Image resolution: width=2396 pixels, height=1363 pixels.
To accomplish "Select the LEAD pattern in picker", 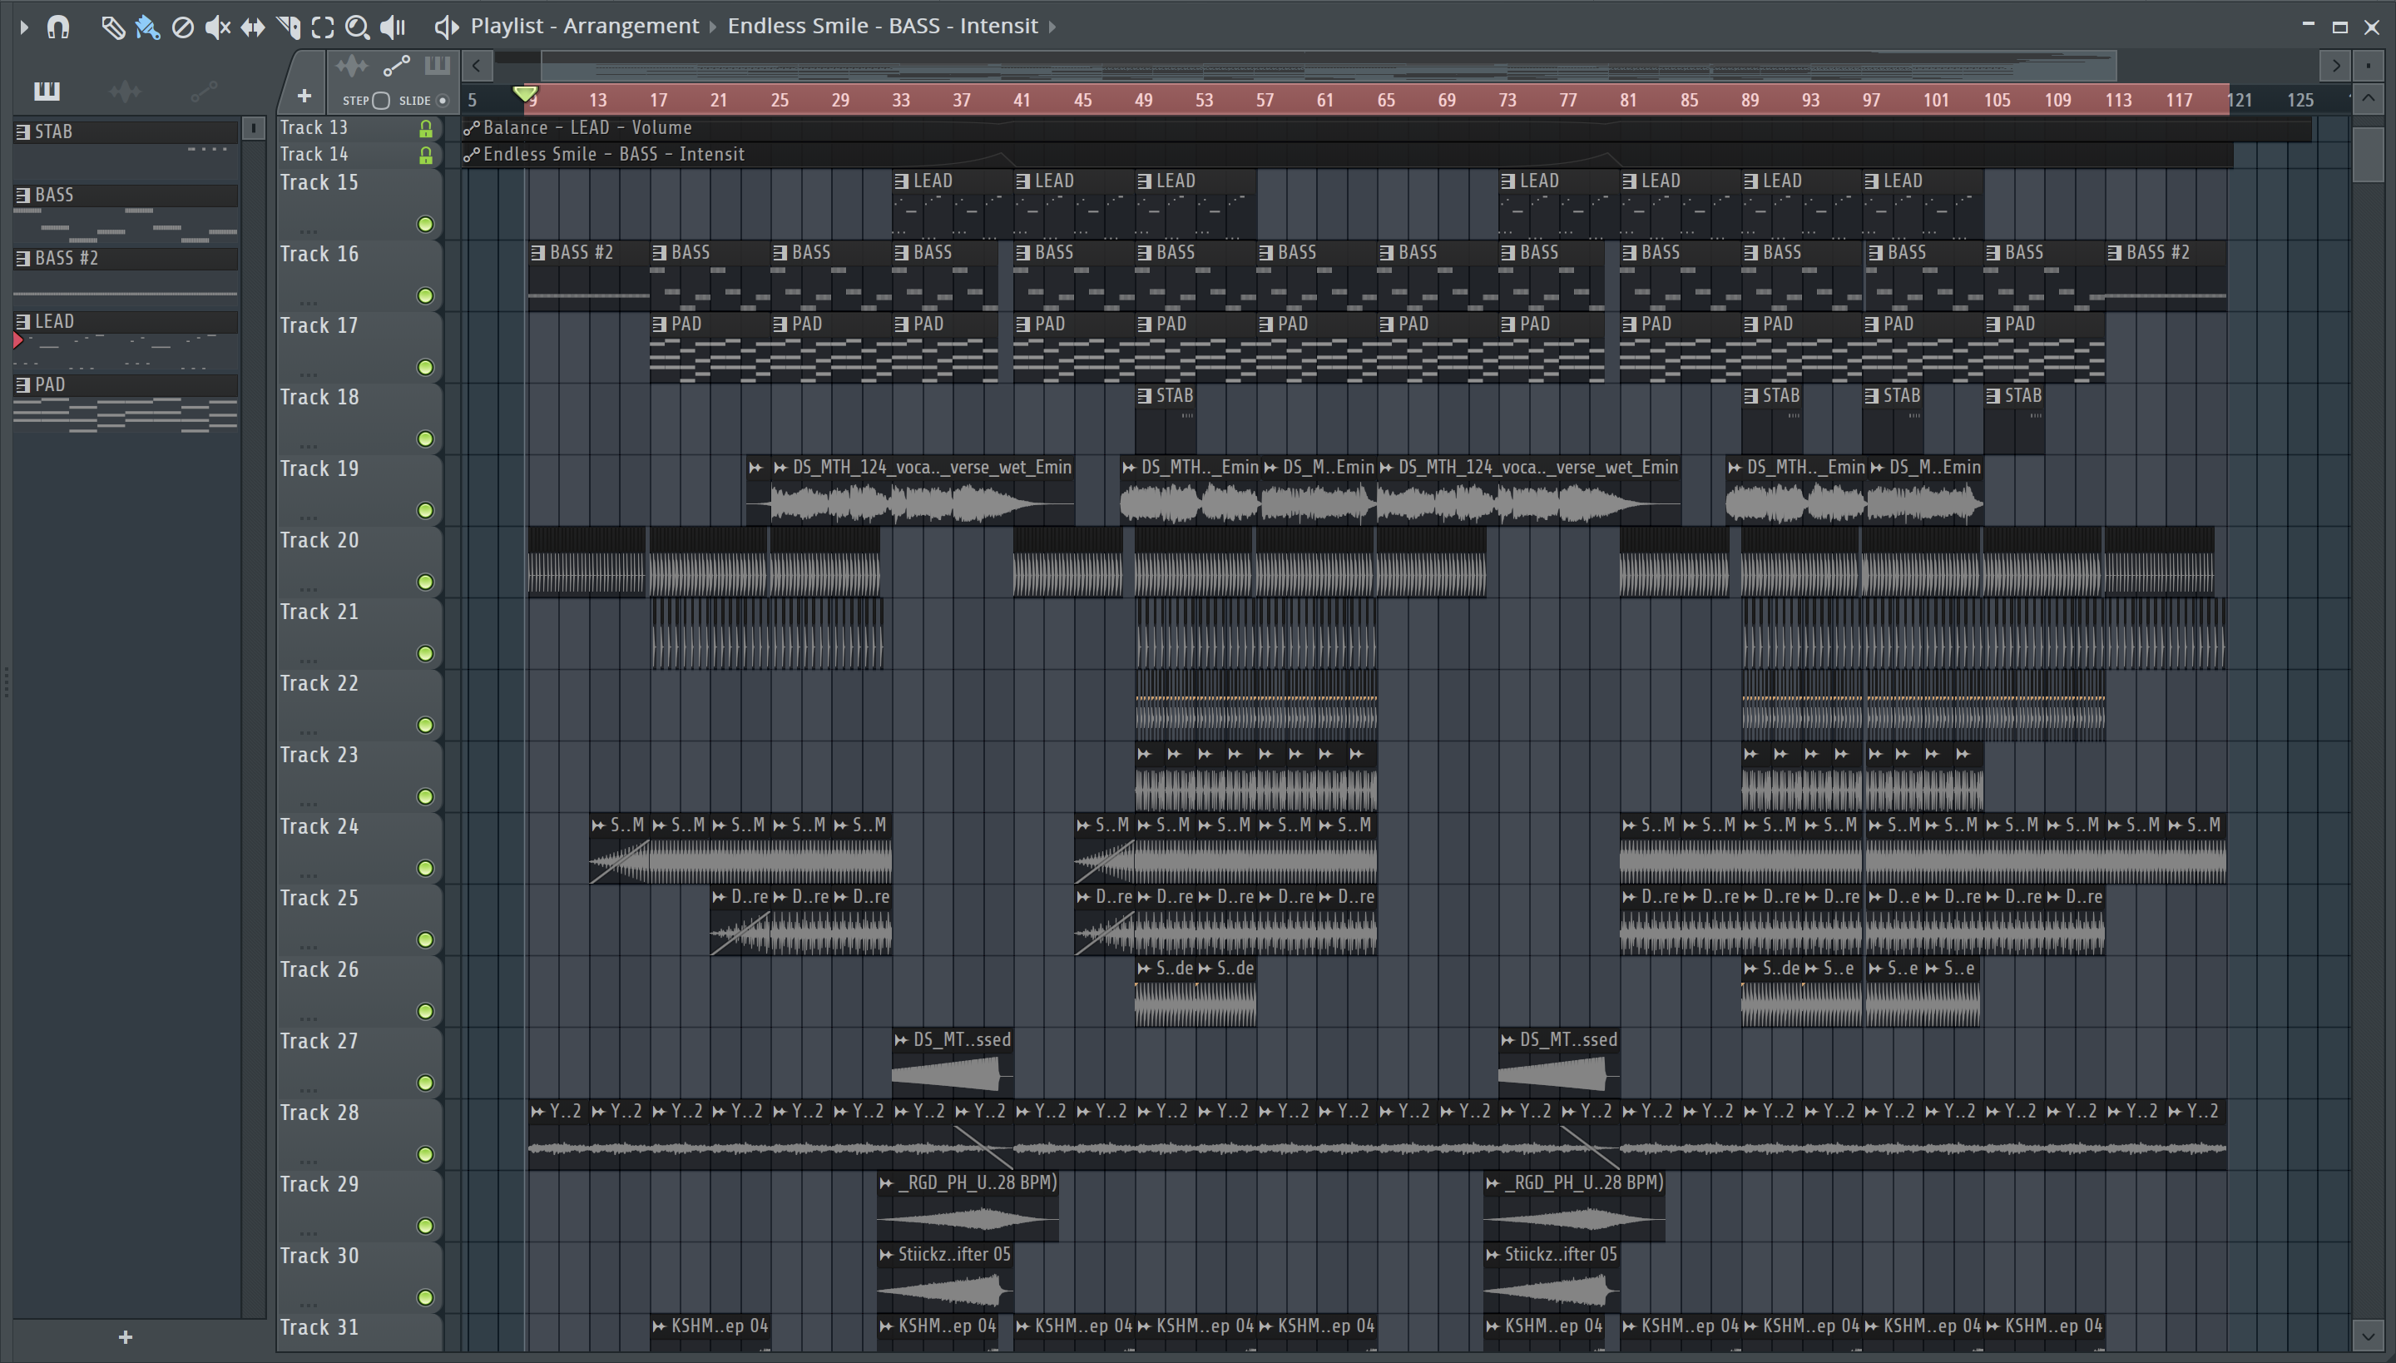I will click(126, 322).
